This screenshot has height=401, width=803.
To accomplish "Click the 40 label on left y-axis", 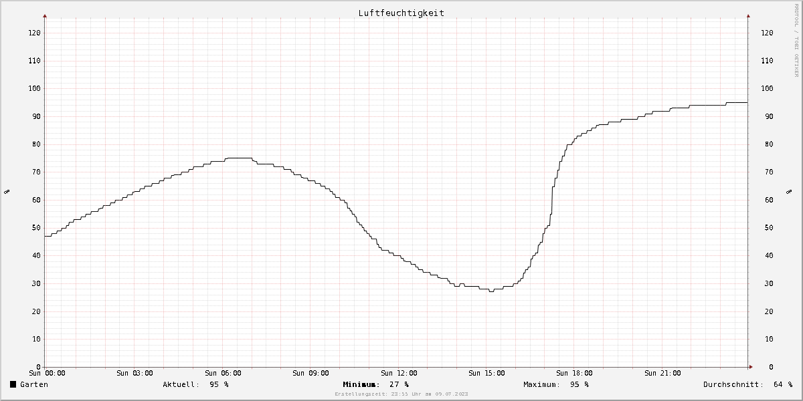I will tap(36, 255).
